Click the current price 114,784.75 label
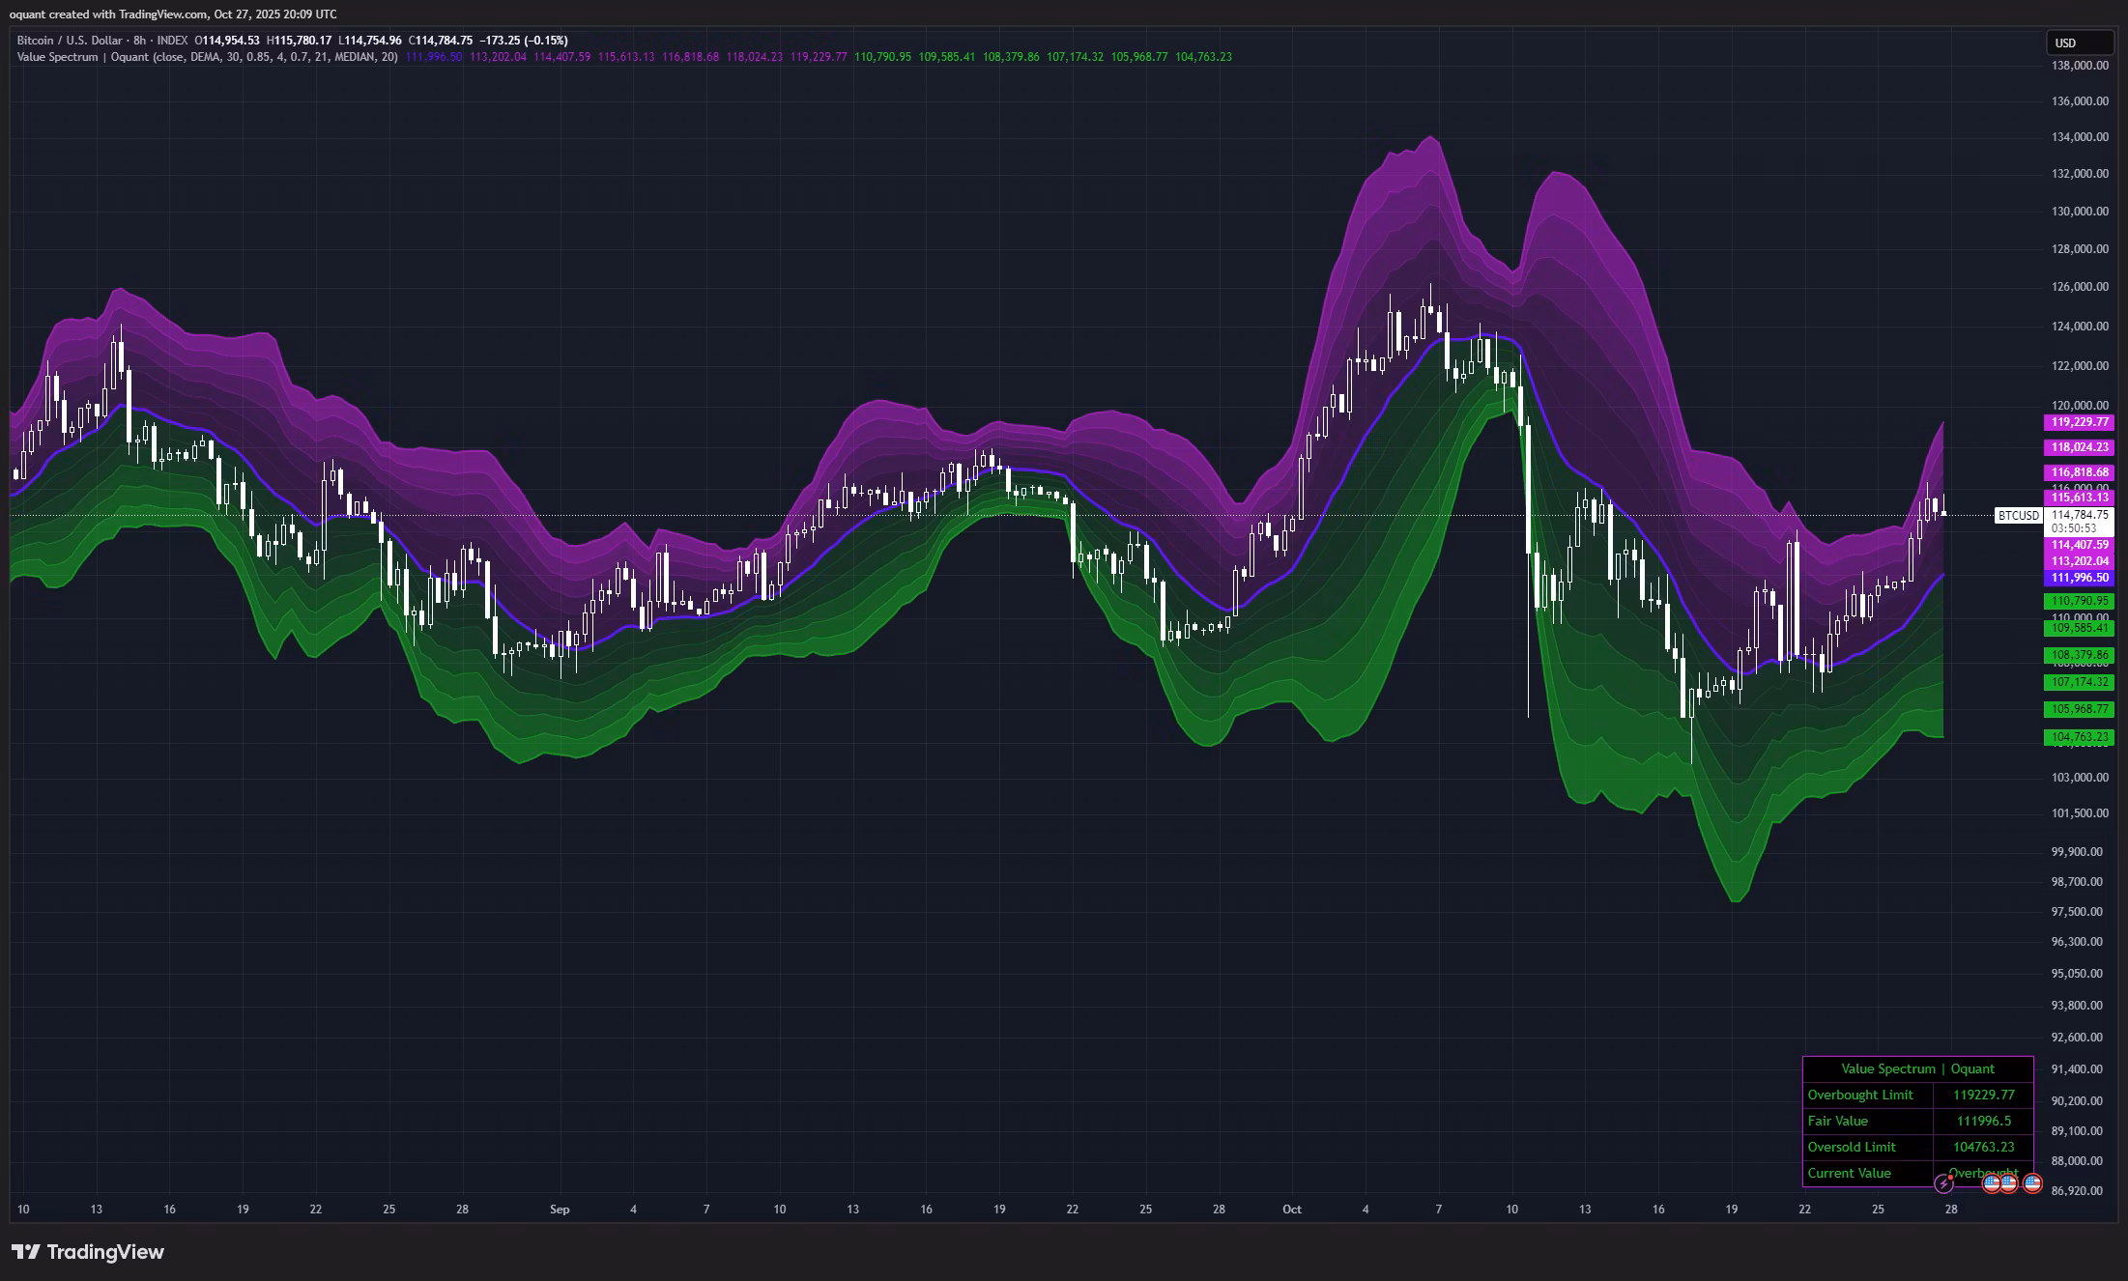 point(2079,515)
